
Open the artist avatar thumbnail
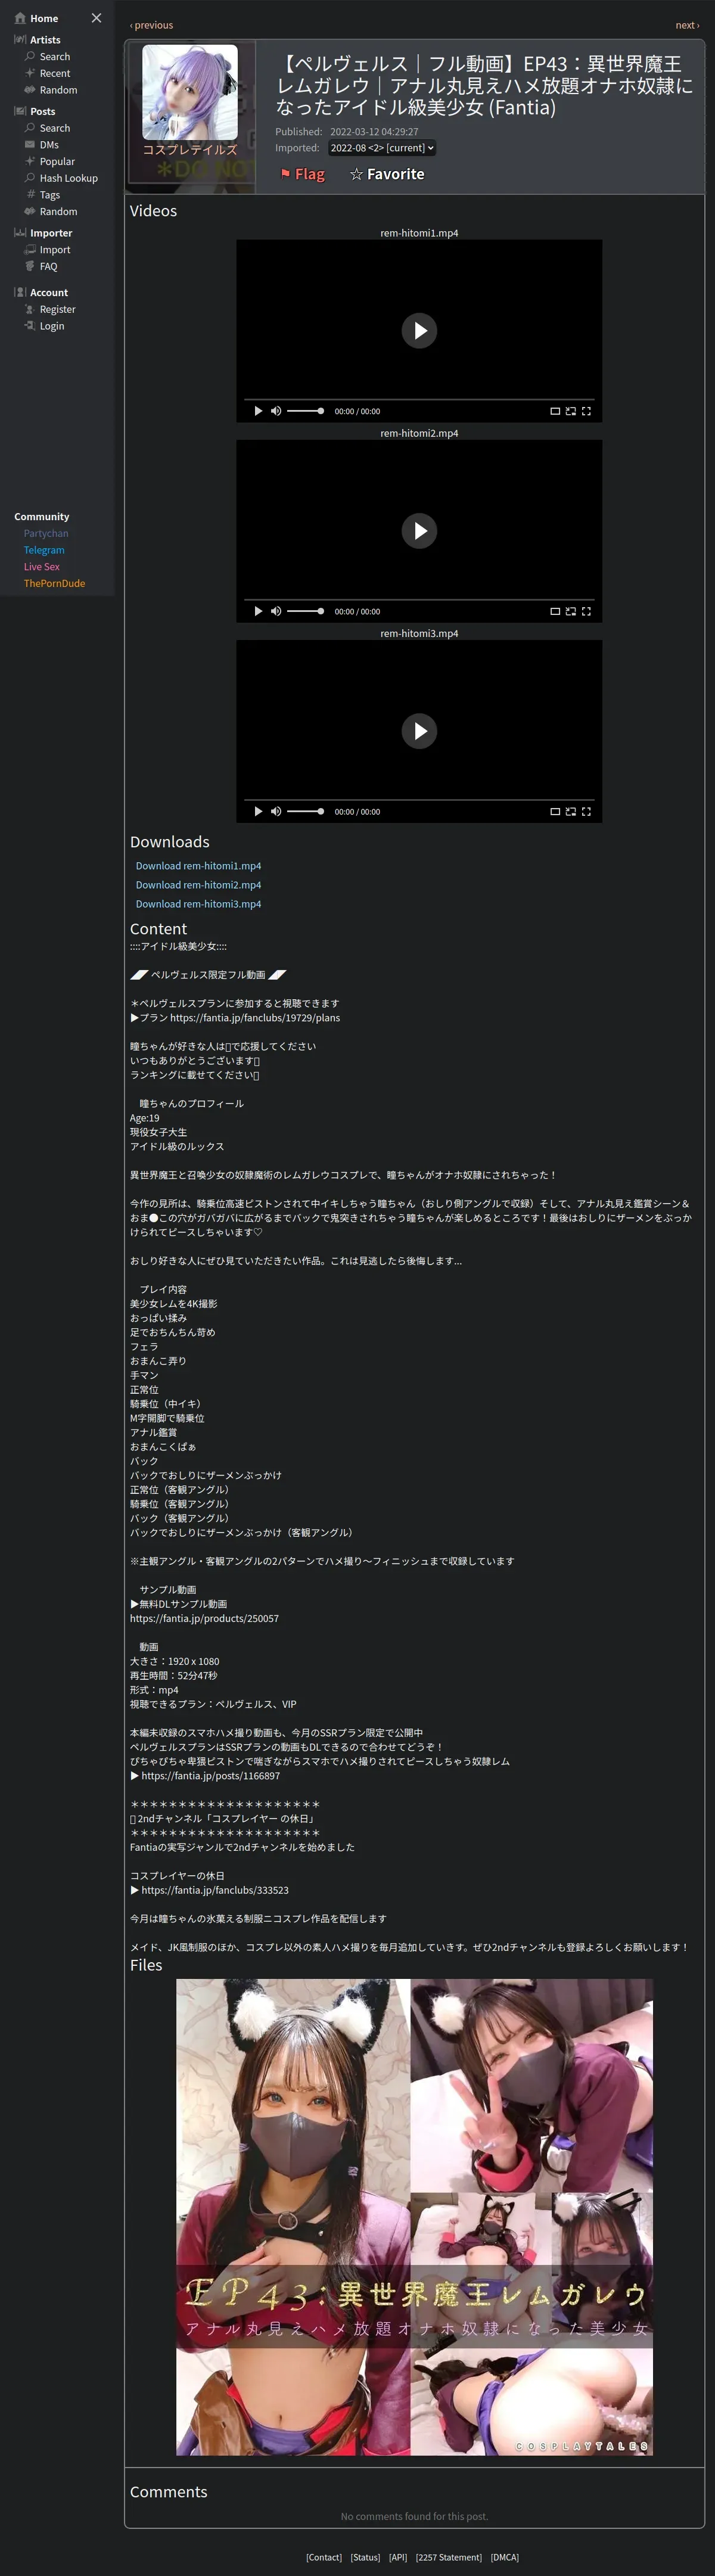[x=190, y=92]
